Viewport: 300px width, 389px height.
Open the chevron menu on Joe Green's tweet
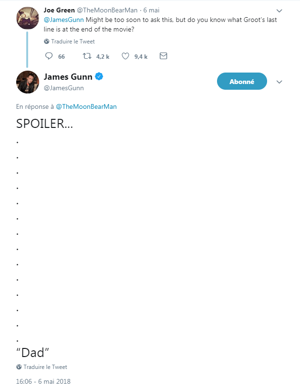279,11
